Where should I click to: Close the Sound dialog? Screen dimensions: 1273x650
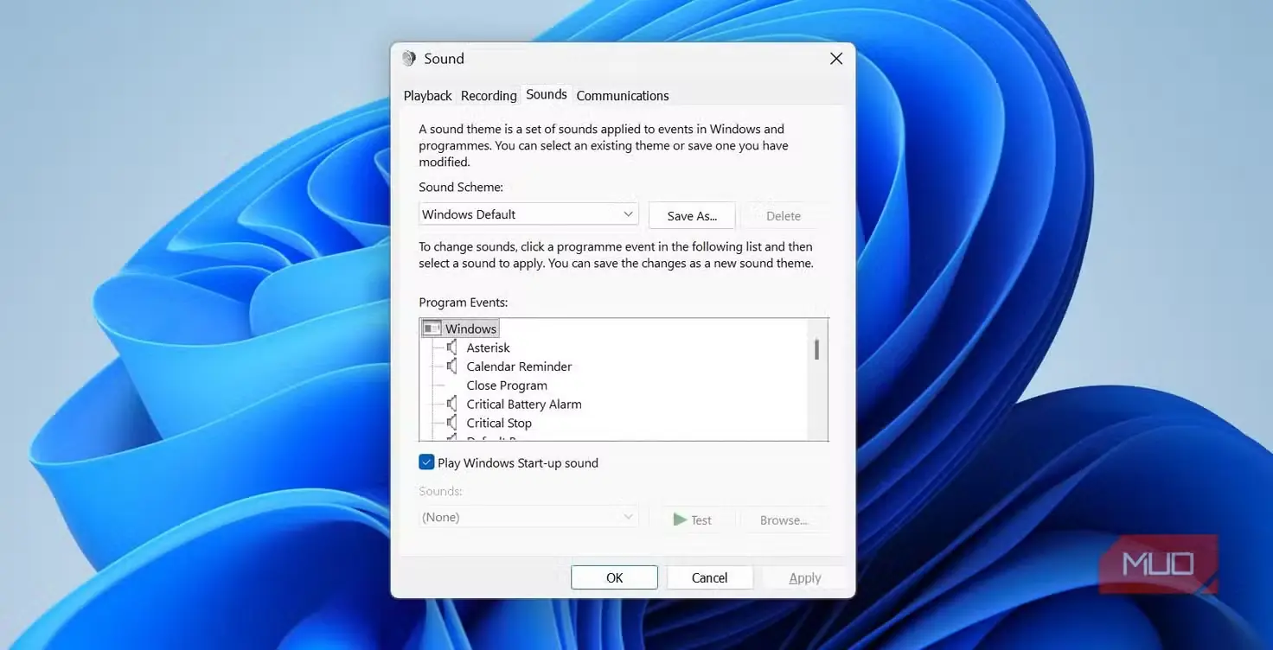point(836,59)
